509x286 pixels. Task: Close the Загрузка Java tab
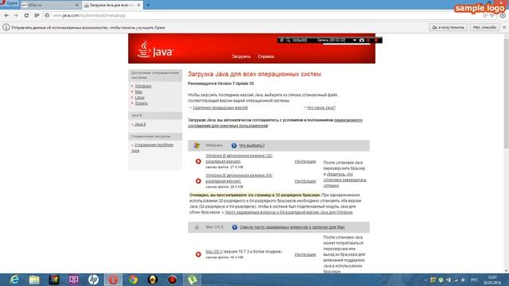[138, 6]
